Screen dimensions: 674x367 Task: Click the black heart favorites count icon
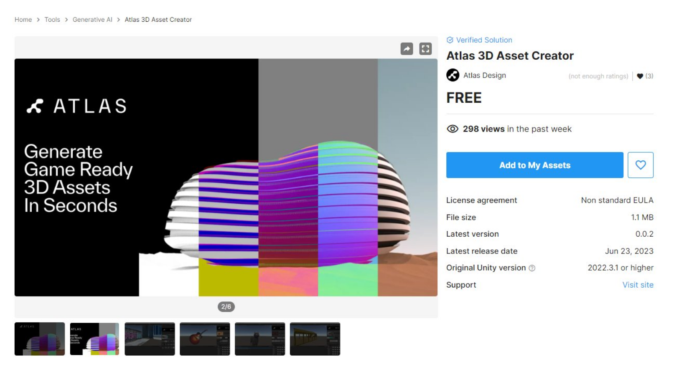click(x=640, y=76)
